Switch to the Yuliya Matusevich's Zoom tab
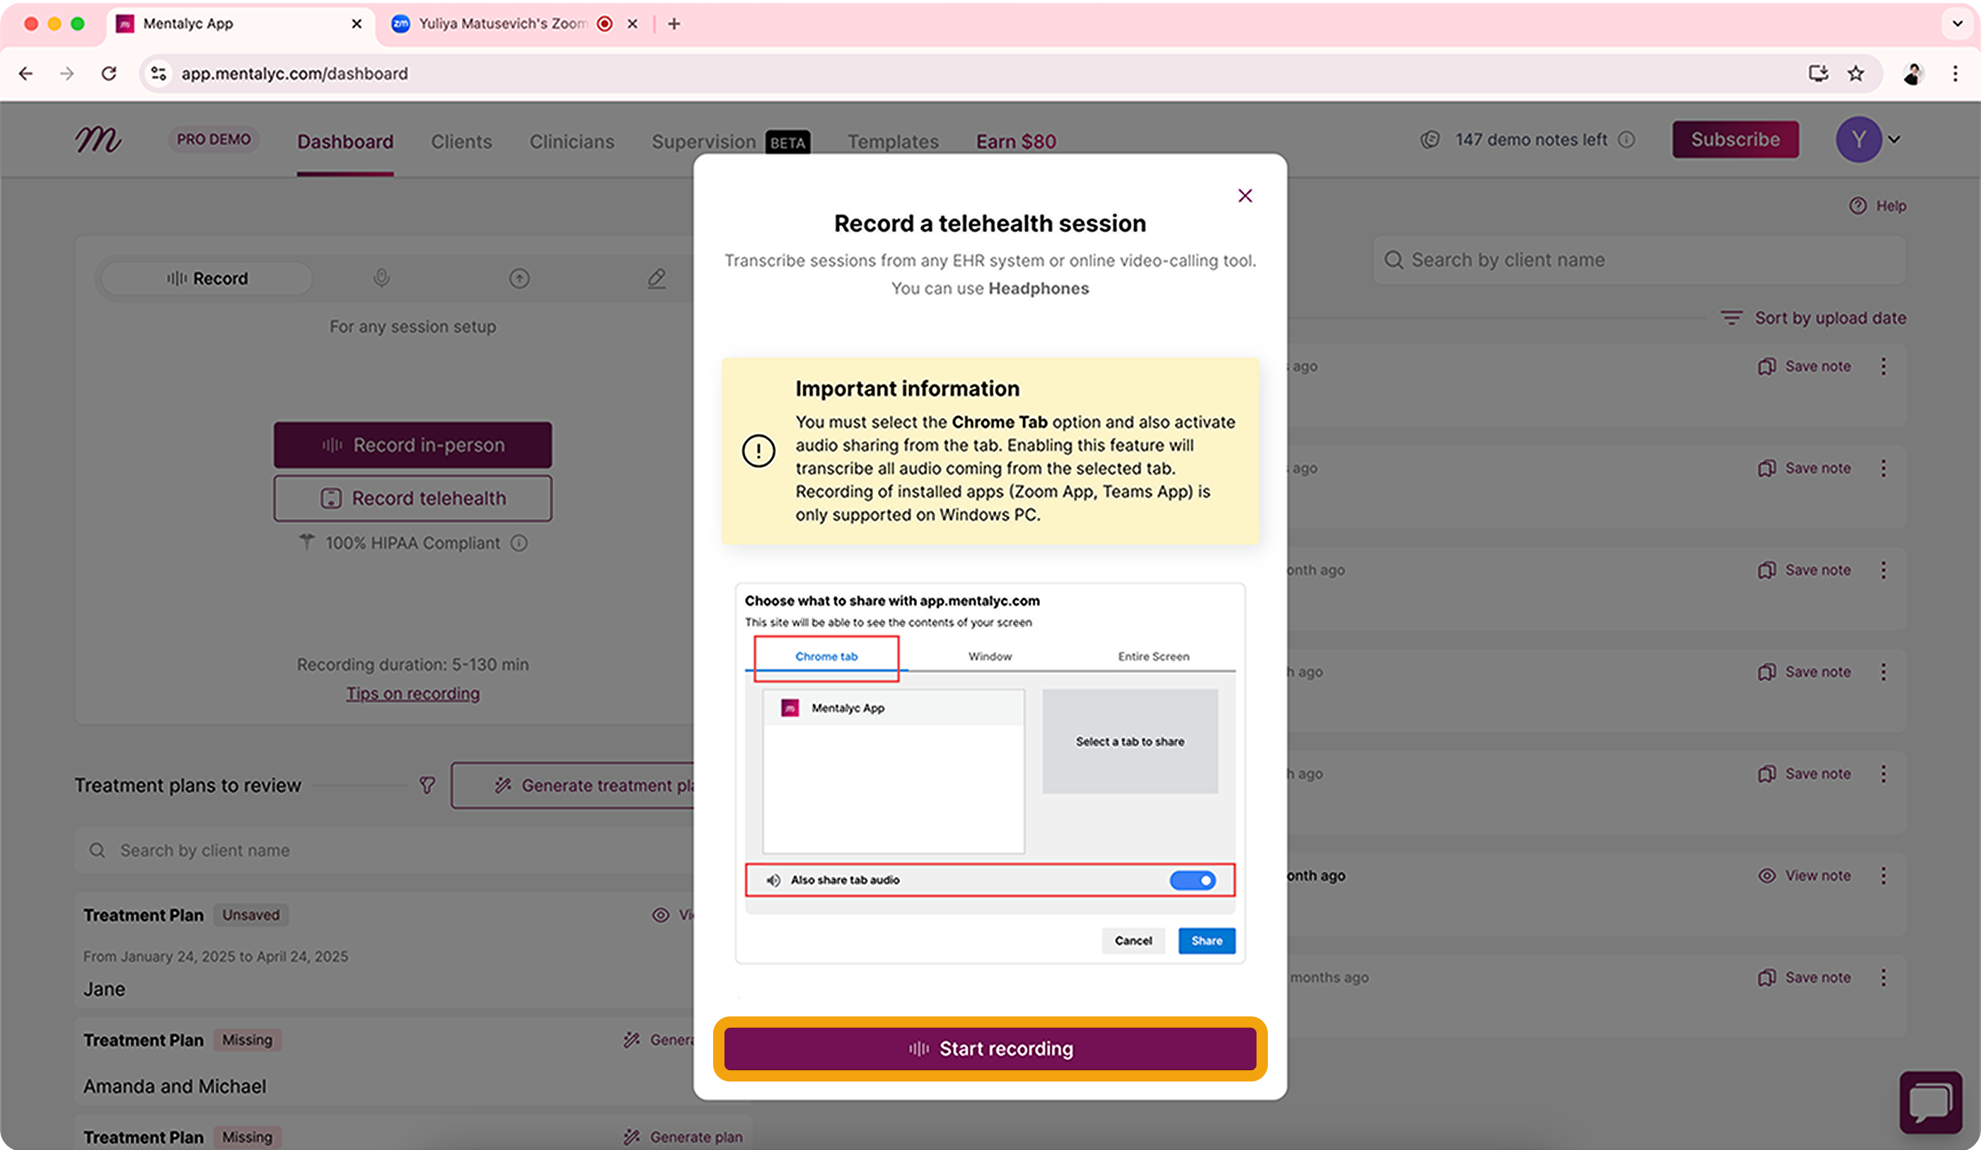The width and height of the screenshot is (1981, 1150). coord(502,23)
